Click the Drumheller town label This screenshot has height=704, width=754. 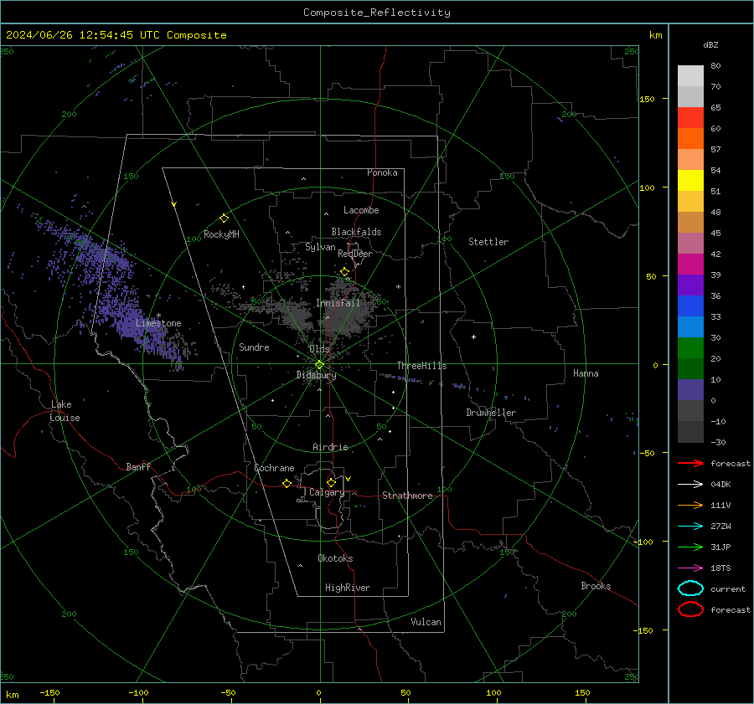[x=491, y=413]
